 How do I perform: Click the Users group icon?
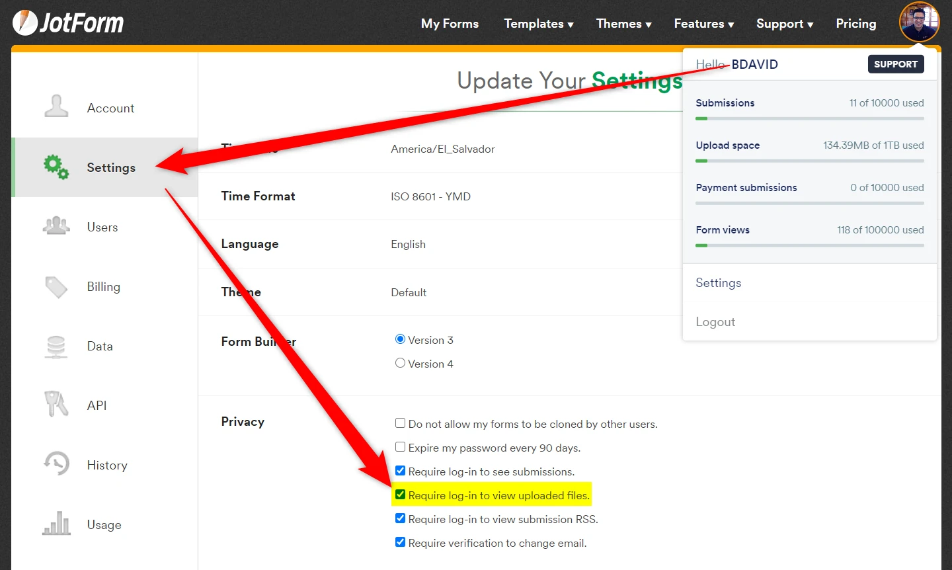56,226
